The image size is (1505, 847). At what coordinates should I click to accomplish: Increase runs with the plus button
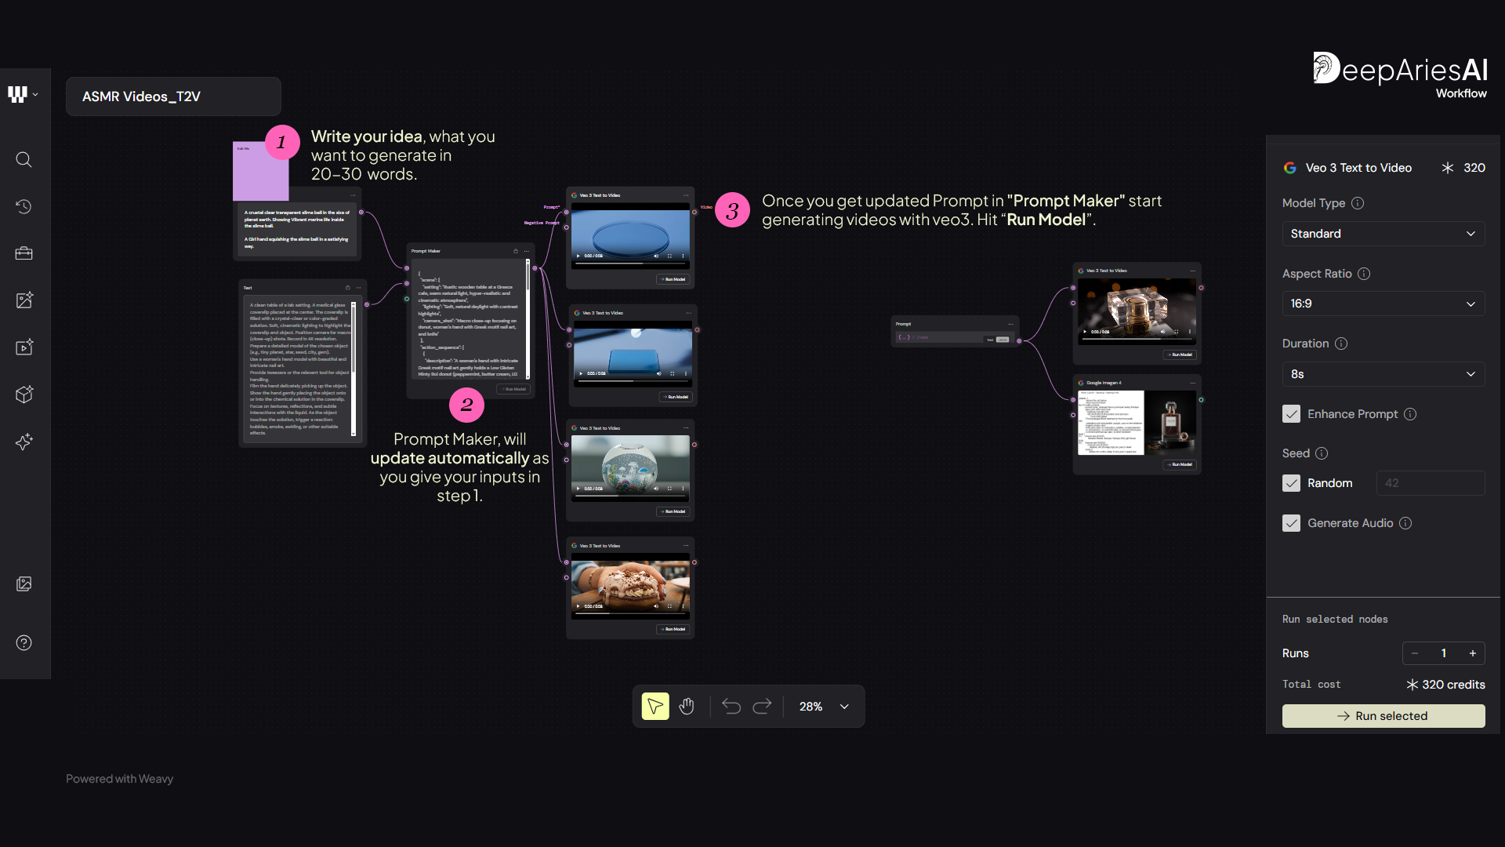tap(1472, 653)
